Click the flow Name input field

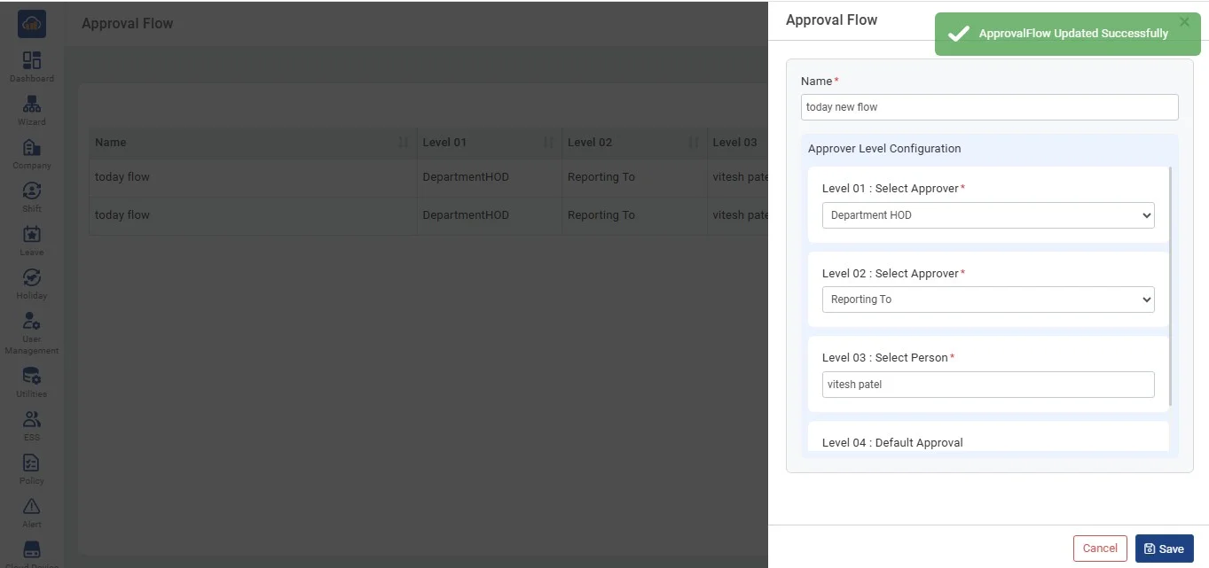point(988,107)
